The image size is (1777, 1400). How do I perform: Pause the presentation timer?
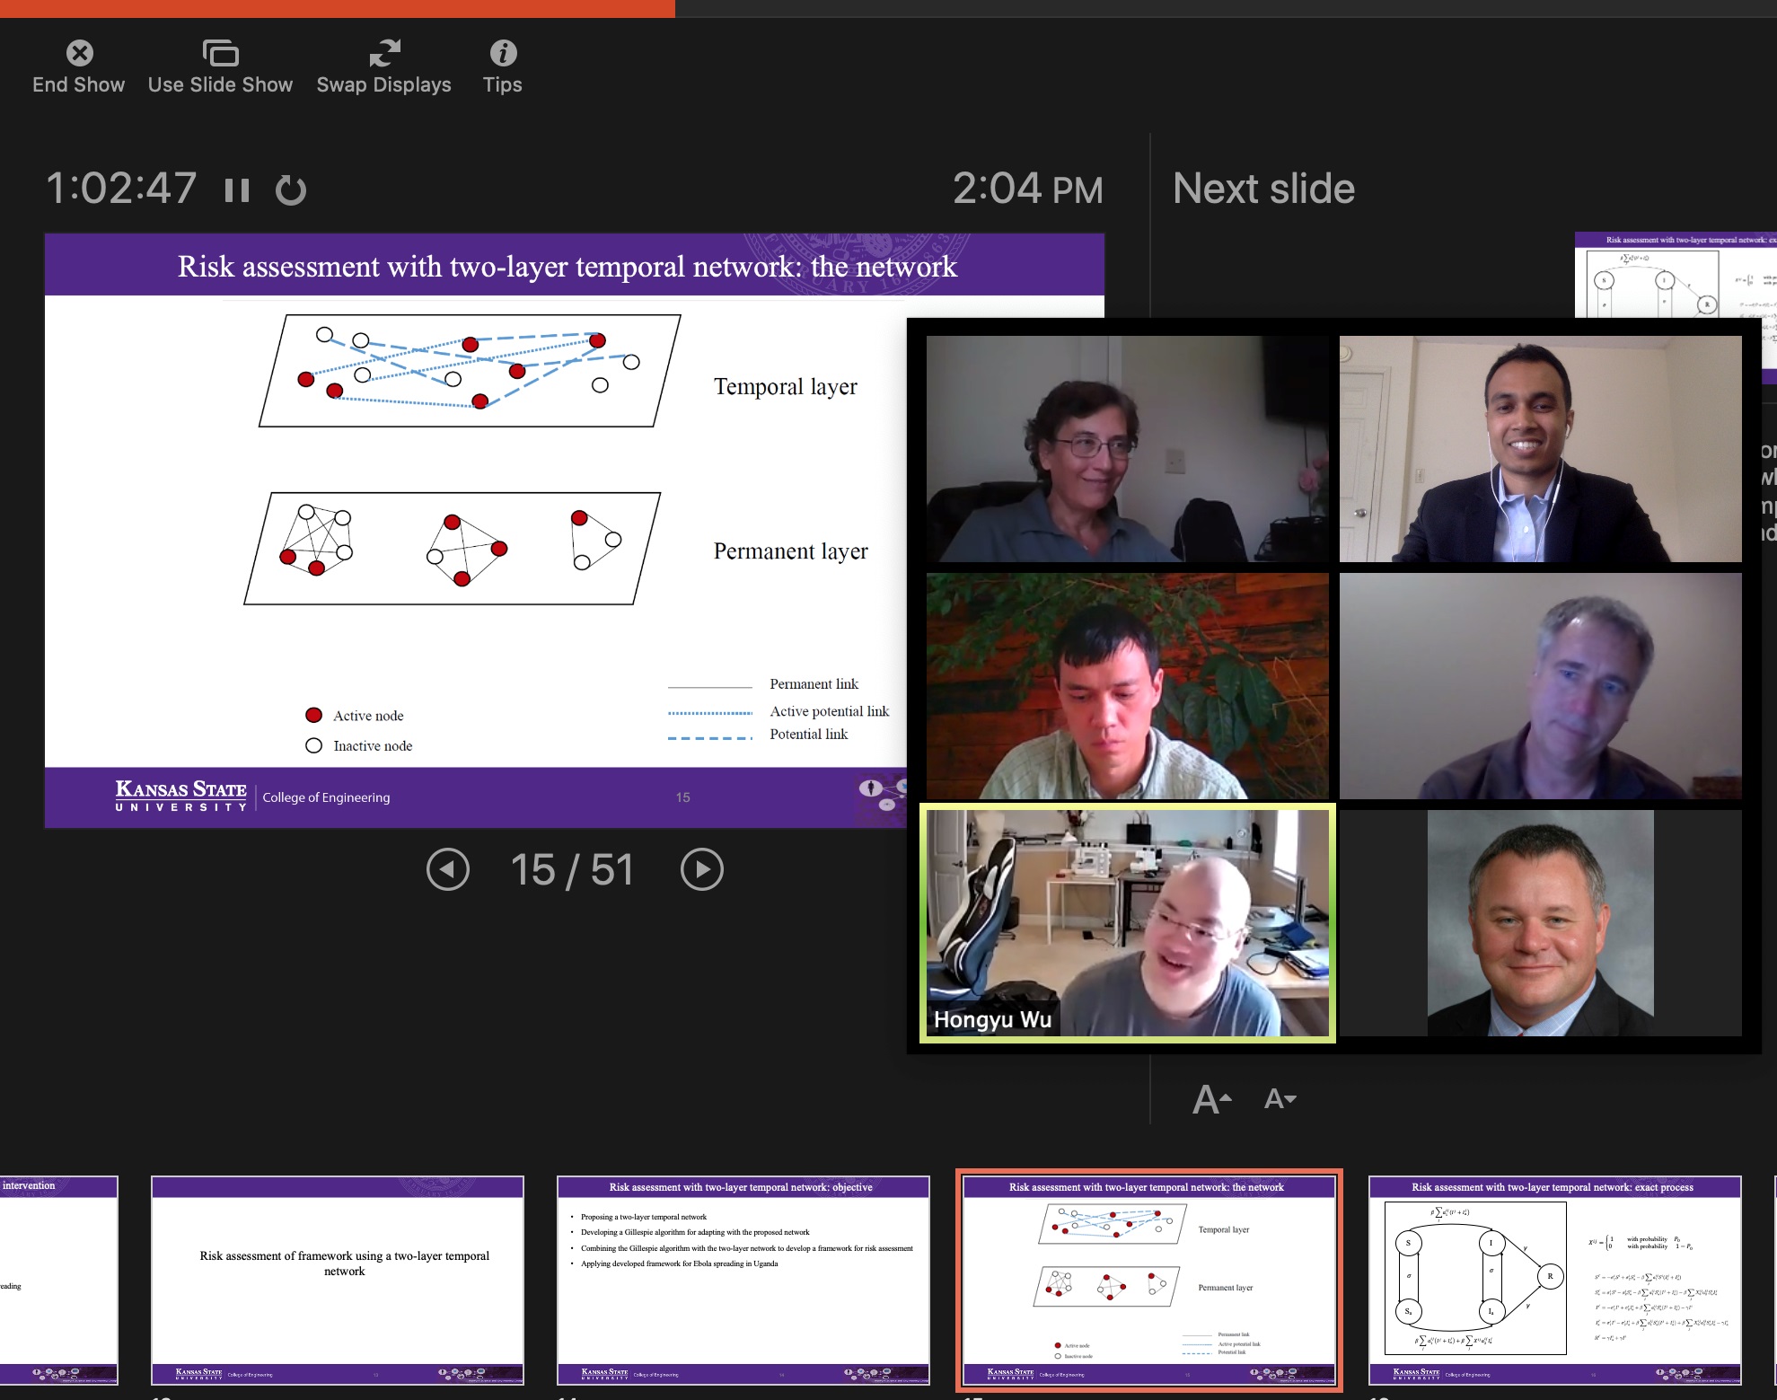(237, 190)
